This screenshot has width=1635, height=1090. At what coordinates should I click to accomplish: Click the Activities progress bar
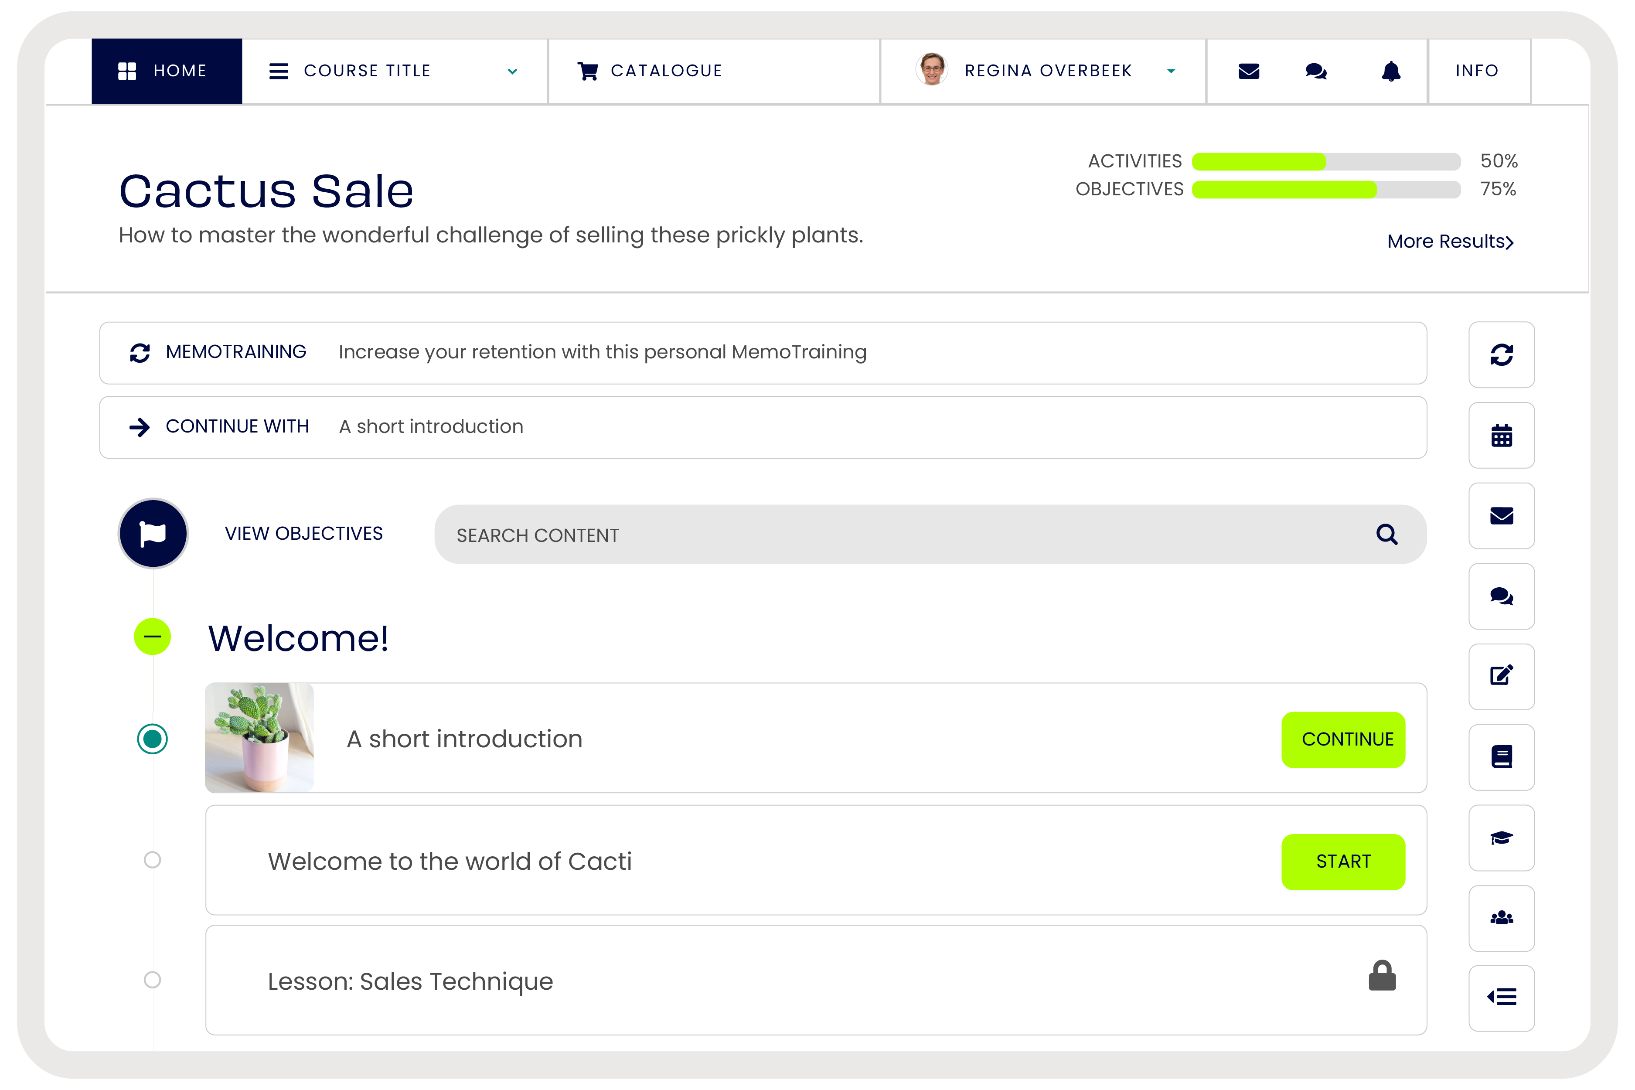point(1325,161)
